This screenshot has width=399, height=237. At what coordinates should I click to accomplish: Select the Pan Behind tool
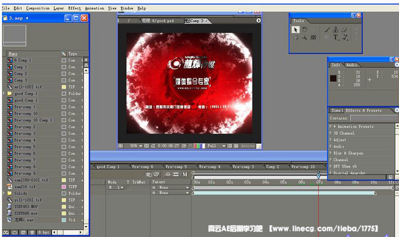313,37
